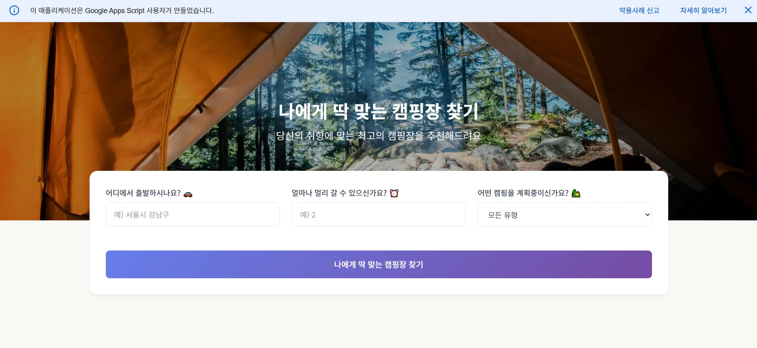Open the 악용사례 신고 link
The height and width of the screenshot is (348, 757).
pyautogui.click(x=639, y=11)
